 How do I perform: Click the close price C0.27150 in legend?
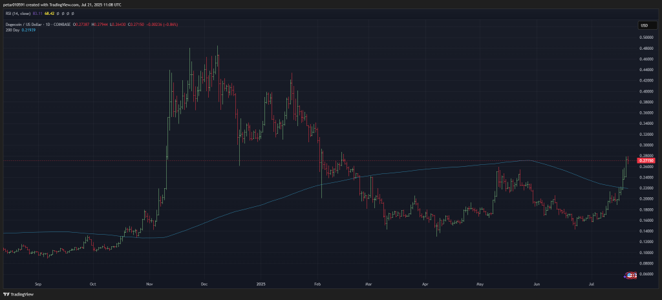tap(136, 25)
